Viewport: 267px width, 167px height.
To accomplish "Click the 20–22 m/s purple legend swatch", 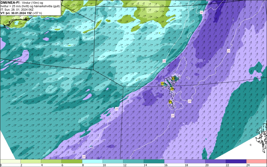I will click(215, 161).
